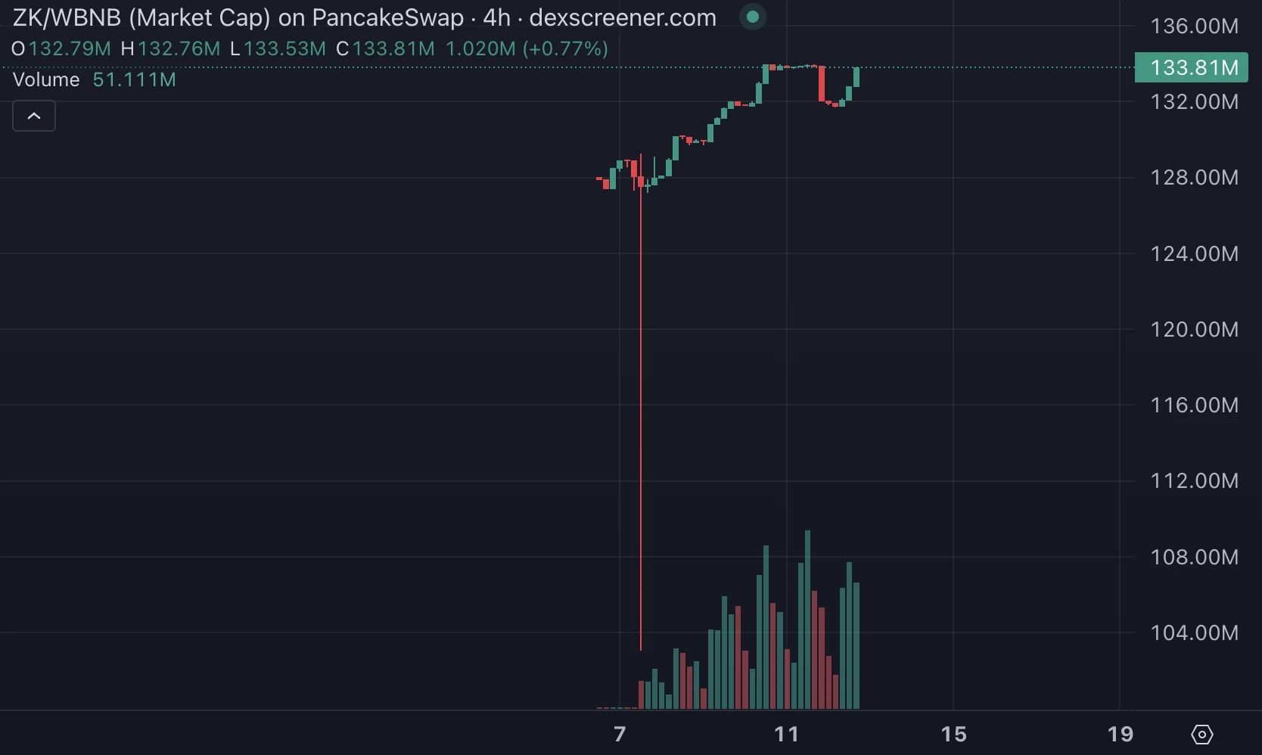This screenshot has height=755, width=1262.
Task: Click date label 11 on time axis
Action: point(787,734)
